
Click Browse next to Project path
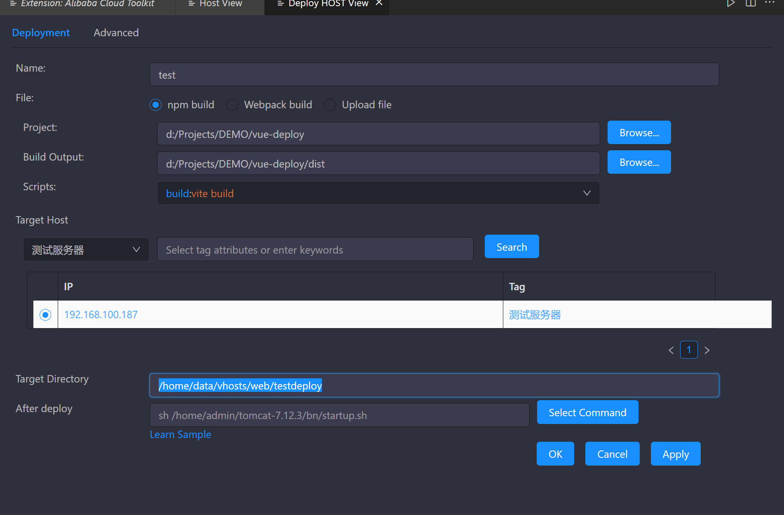coord(639,133)
